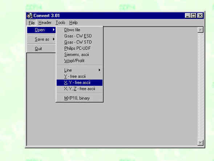Choose Quit from the File menu
The height and width of the screenshot is (161, 214).
point(41,49)
